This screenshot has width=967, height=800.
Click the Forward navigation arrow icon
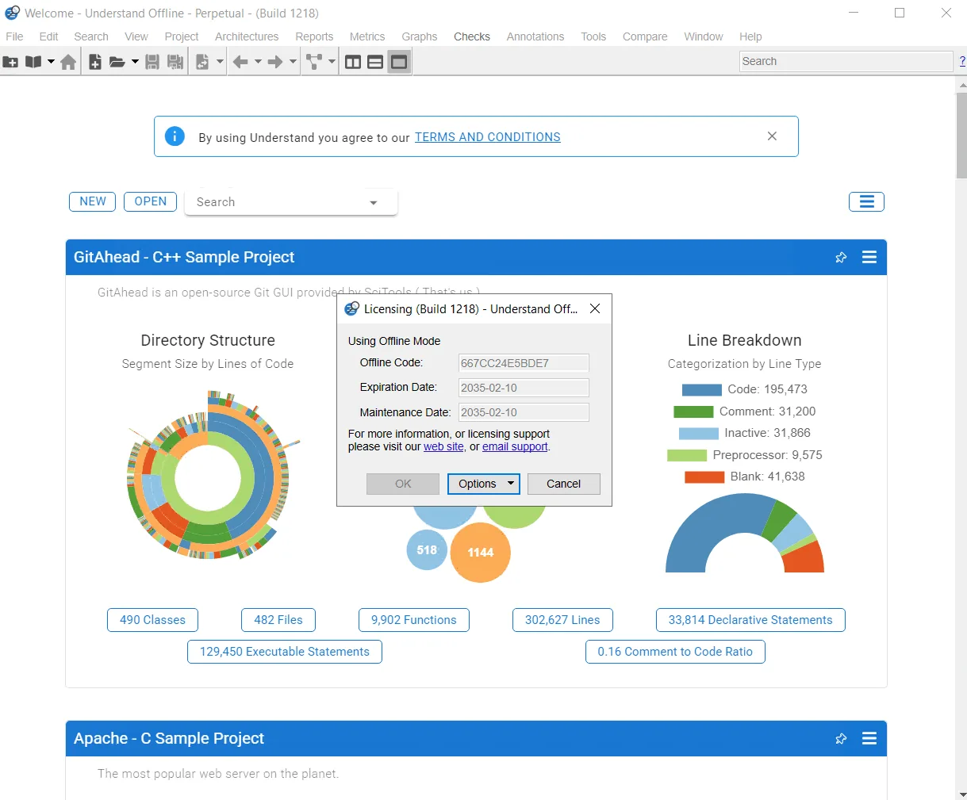point(275,62)
